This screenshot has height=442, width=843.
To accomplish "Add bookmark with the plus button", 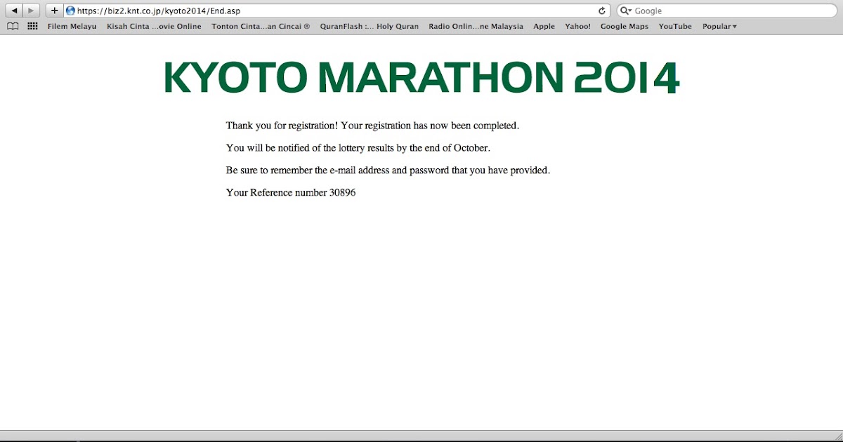I will [55, 11].
